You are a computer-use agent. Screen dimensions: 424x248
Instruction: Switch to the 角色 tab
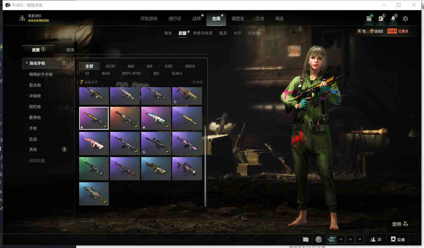[168, 33]
